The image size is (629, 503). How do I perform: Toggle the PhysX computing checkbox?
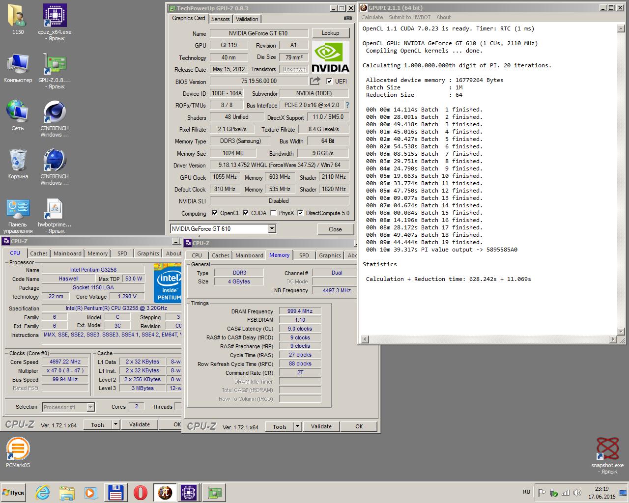[273, 213]
